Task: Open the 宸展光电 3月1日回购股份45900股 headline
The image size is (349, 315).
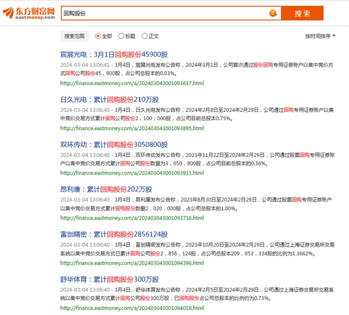Action: [x=114, y=55]
